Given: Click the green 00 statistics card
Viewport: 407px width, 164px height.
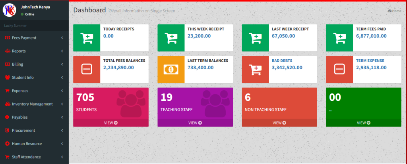Looking at the screenshot, I should coord(363,103).
